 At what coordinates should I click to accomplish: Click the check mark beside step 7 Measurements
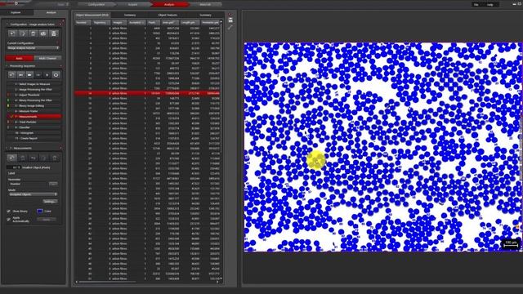12,116
